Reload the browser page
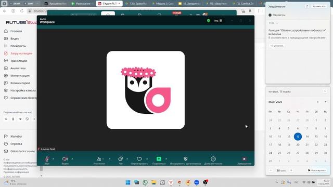 click(22, 11)
